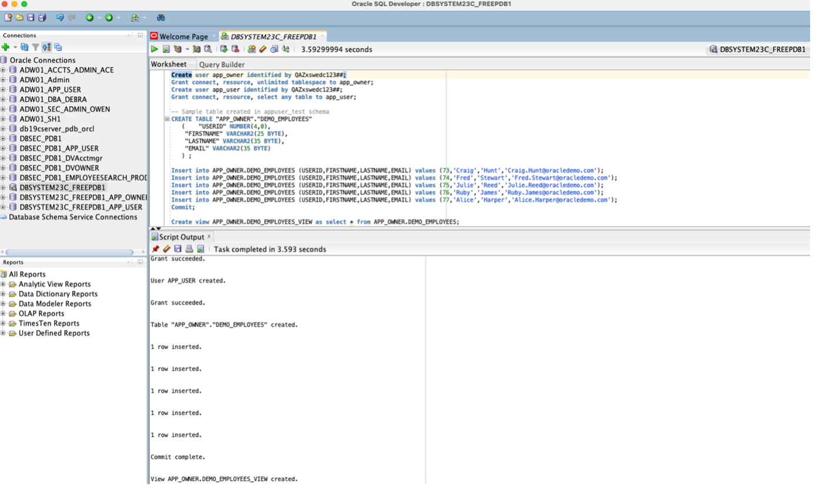Switch to the Welcome Page tab

click(183, 36)
